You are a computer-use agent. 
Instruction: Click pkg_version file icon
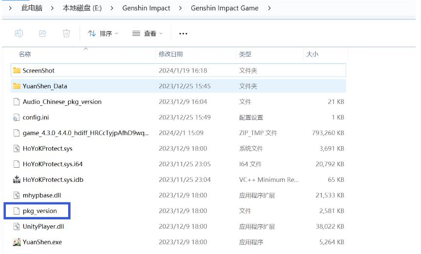coord(17,211)
